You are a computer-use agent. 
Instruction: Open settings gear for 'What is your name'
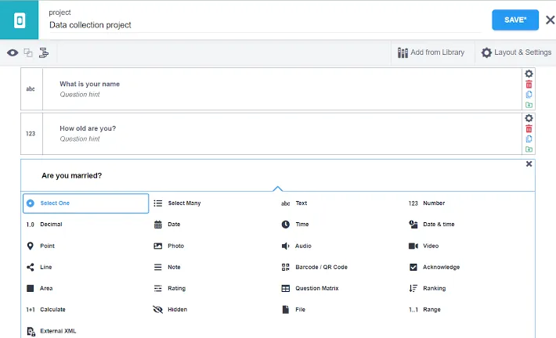[x=529, y=74]
